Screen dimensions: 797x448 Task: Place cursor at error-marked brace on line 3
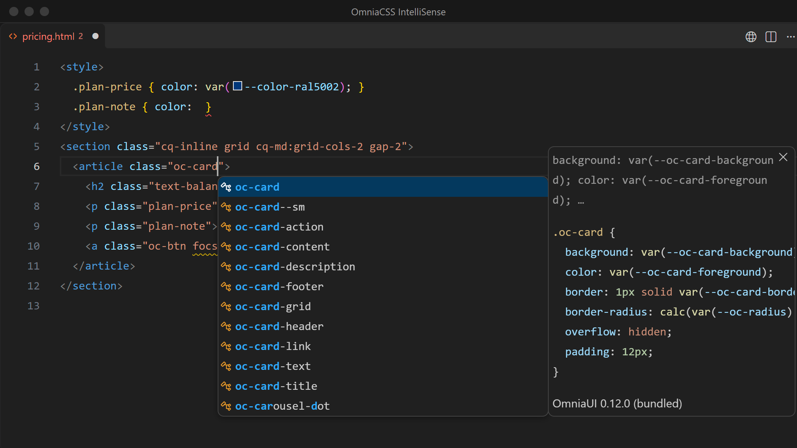coord(208,107)
